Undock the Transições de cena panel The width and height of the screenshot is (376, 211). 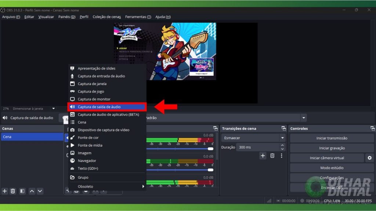click(283, 129)
